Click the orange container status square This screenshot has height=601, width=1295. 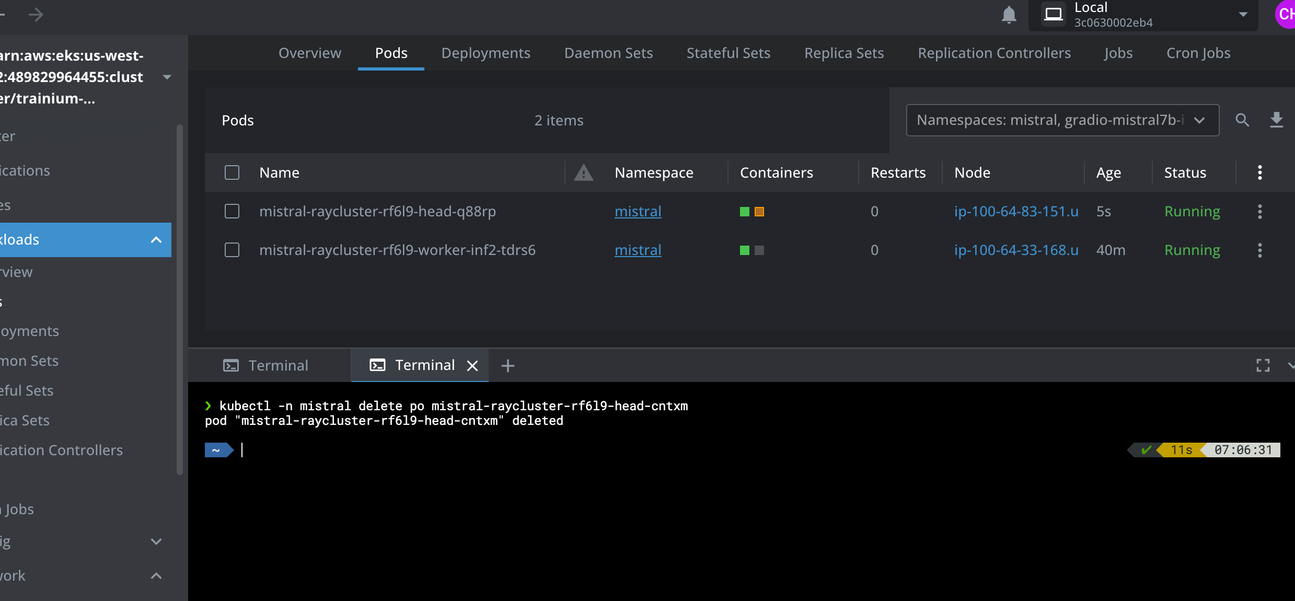pyautogui.click(x=759, y=212)
